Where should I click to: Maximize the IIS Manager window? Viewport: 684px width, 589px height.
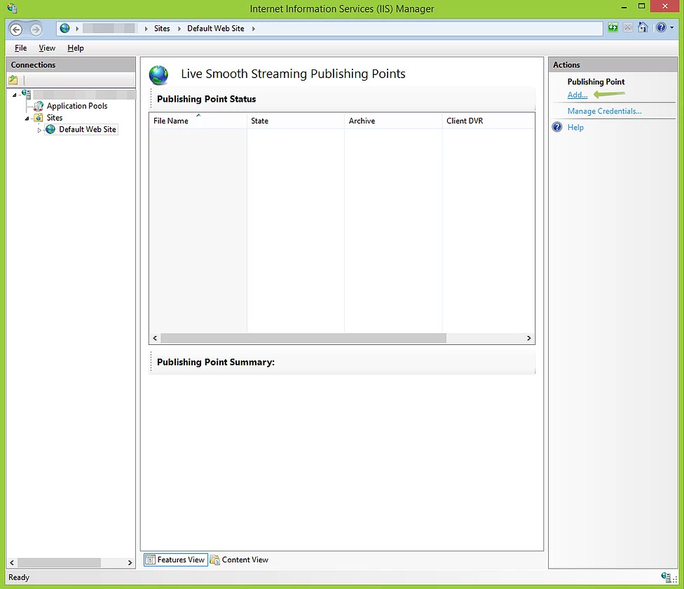coord(641,6)
